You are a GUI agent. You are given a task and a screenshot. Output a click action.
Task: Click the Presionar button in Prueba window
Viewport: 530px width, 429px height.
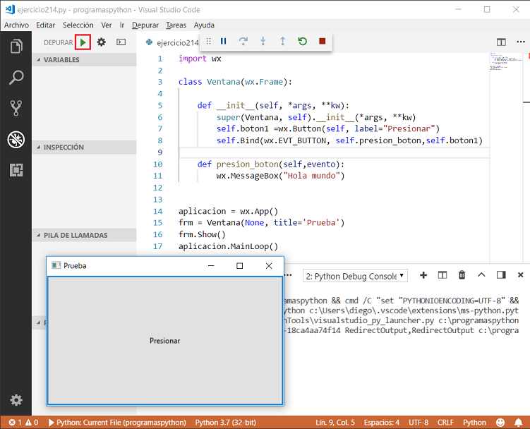[x=165, y=340]
